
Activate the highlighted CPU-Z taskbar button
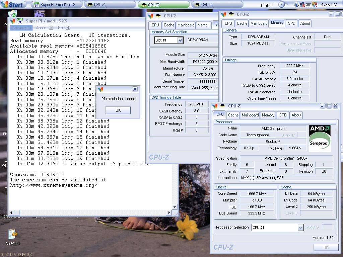click(x=163, y=5)
